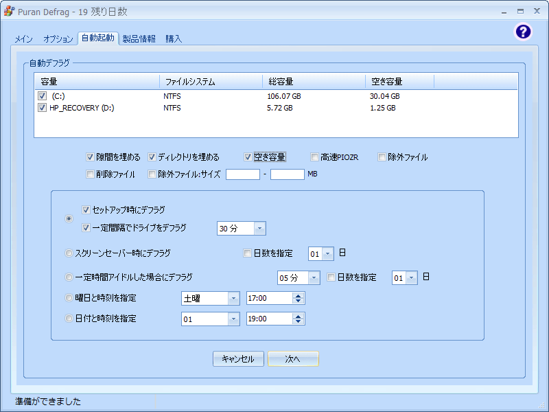Sort by the 容量 column header
Screen dimensions: 549x412
coord(97,82)
